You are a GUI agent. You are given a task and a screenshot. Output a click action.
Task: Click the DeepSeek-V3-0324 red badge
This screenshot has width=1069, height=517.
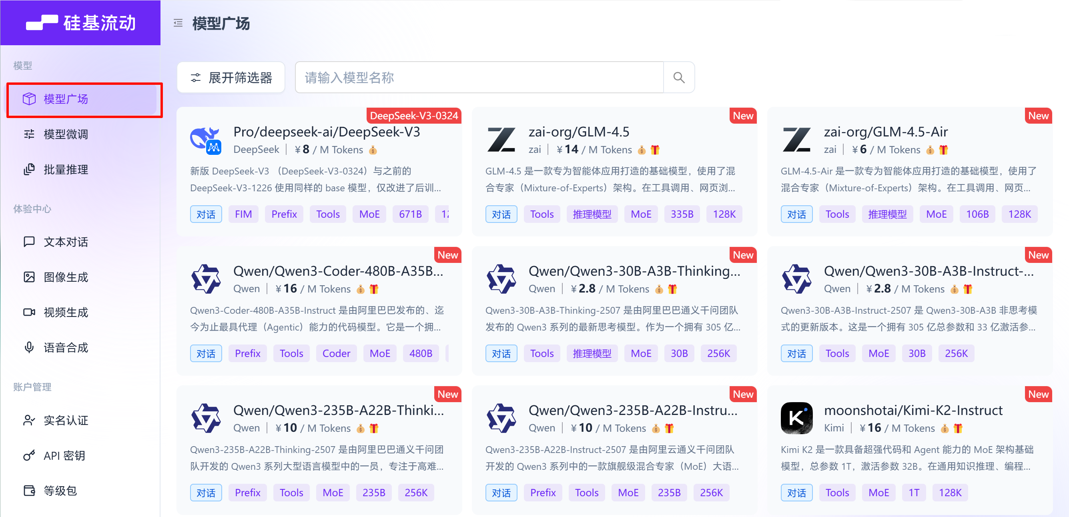[414, 116]
